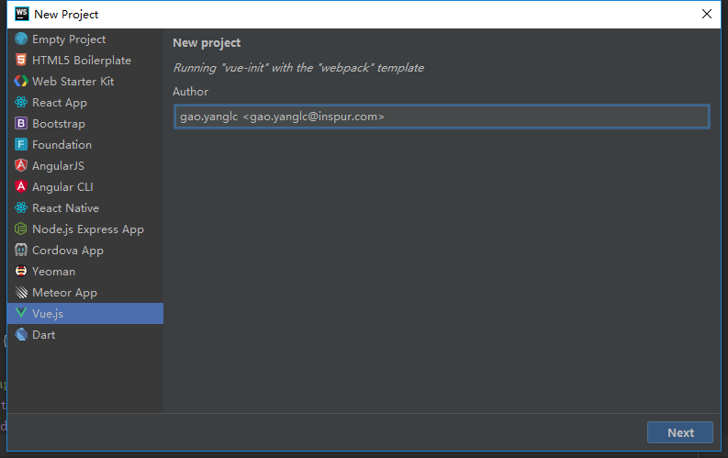
Task: Focus the Author input field
Action: tap(442, 117)
